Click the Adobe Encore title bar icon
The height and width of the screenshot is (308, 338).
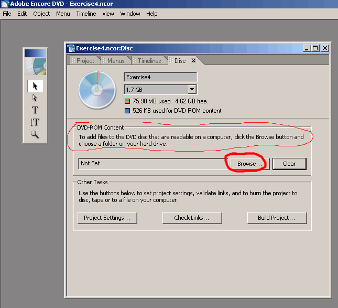(5, 4)
